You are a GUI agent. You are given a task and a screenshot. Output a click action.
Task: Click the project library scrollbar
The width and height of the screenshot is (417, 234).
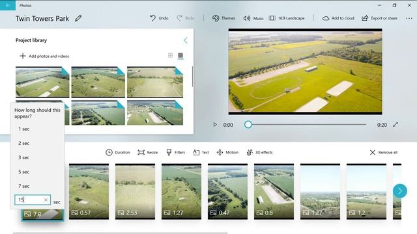(x=192, y=77)
